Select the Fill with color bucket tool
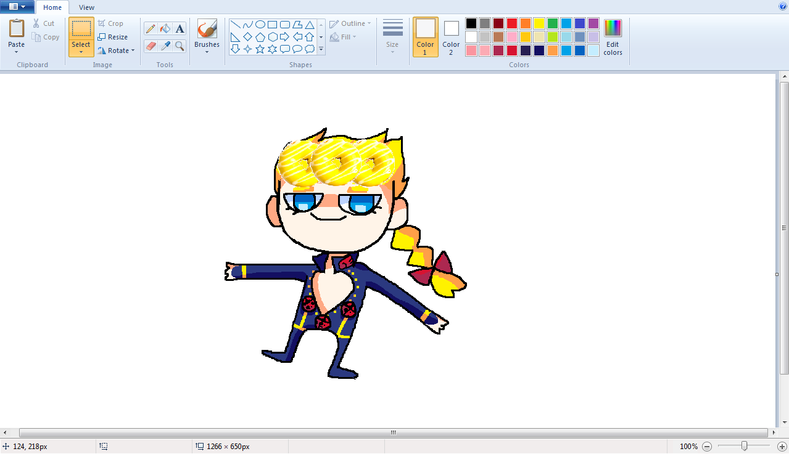The image size is (789, 454). click(x=165, y=29)
